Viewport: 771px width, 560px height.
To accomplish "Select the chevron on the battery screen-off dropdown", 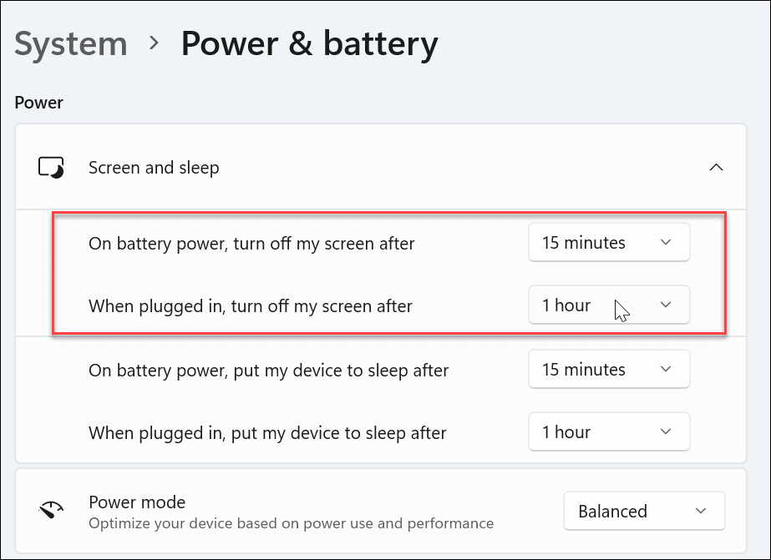I will 667,242.
